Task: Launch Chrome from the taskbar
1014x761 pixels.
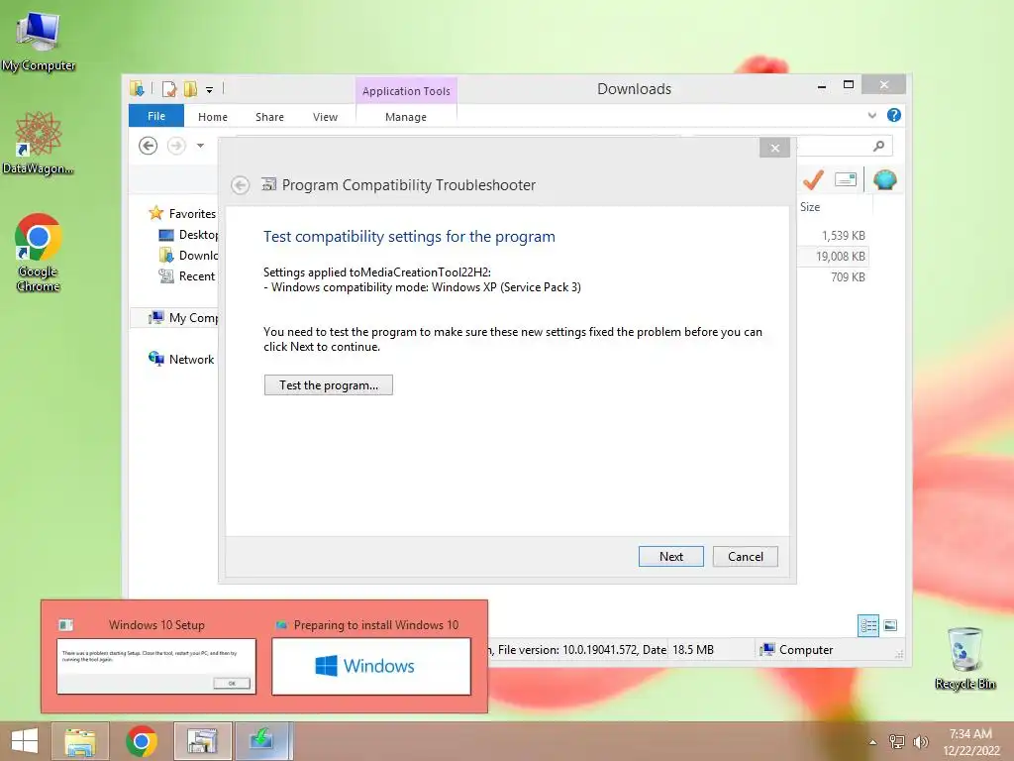Action: point(141,741)
